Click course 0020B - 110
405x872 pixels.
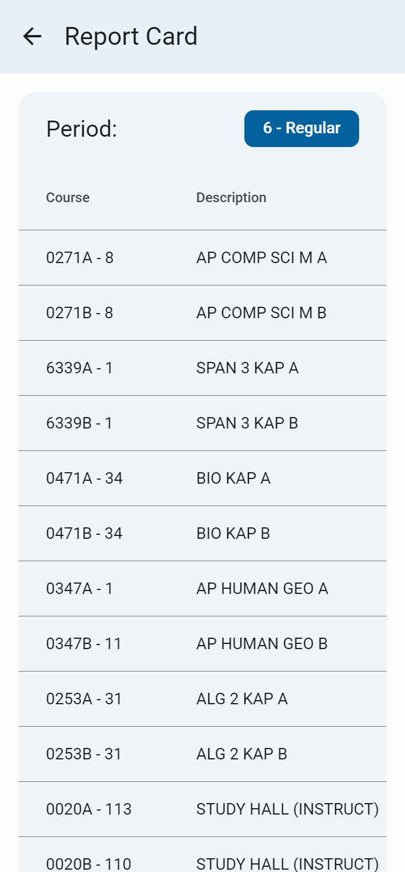[x=89, y=863]
